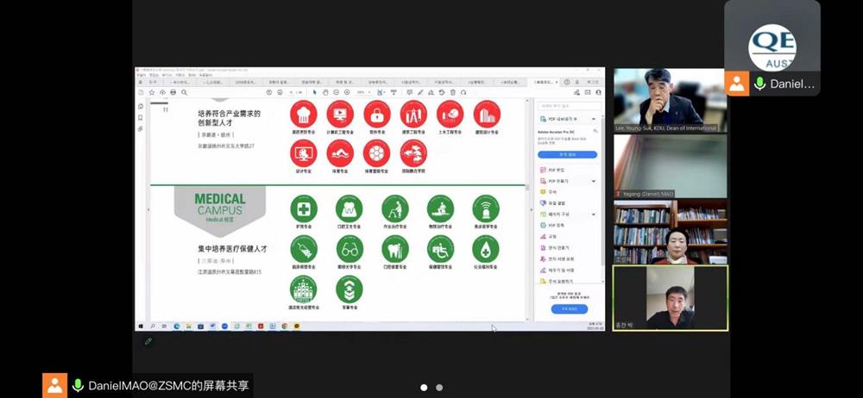
Task: Select Lee Young-Suk's video thumbnail
Action: click(x=670, y=100)
